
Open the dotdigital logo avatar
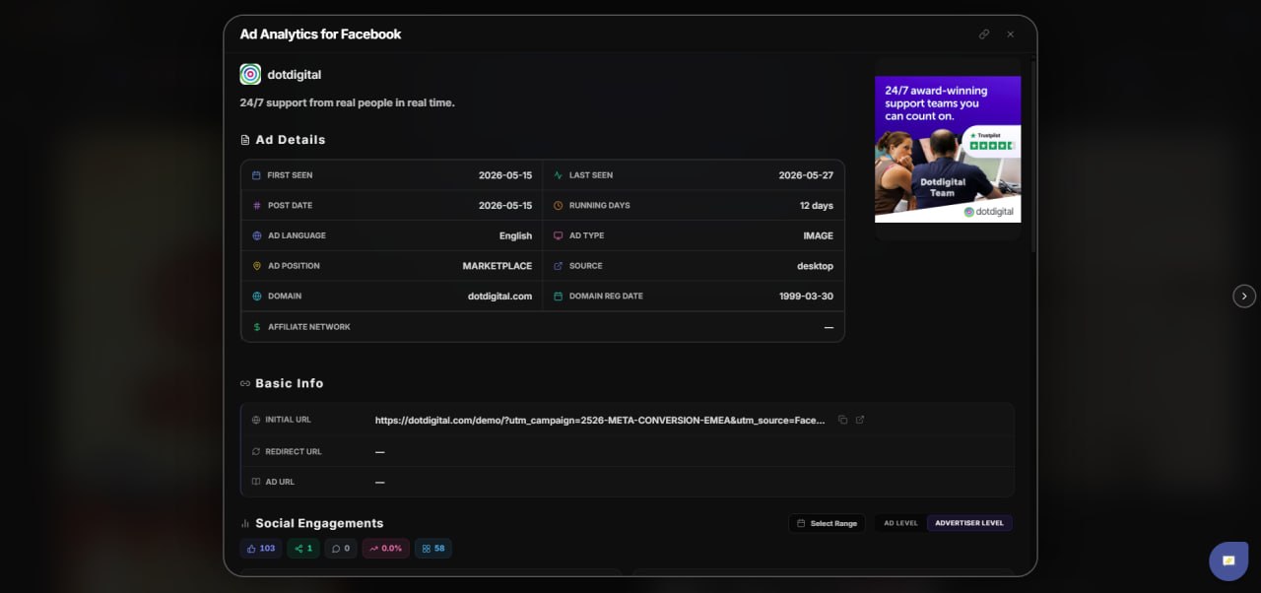(x=250, y=74)
